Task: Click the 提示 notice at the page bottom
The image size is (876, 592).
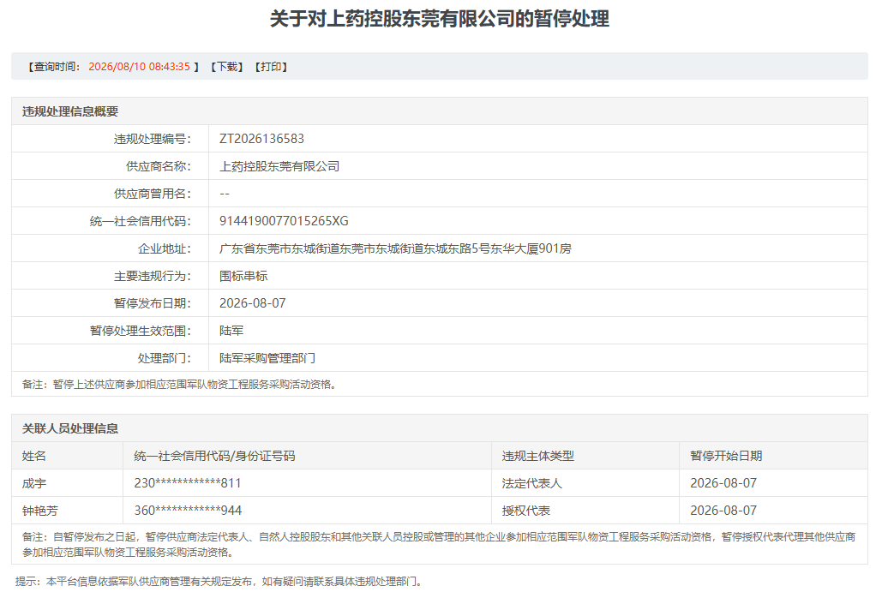Action: click(x=219, y=582)
